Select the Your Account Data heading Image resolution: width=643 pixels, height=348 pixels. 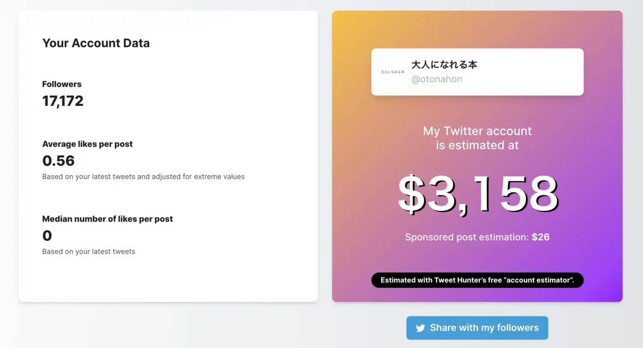pos(96,43)
